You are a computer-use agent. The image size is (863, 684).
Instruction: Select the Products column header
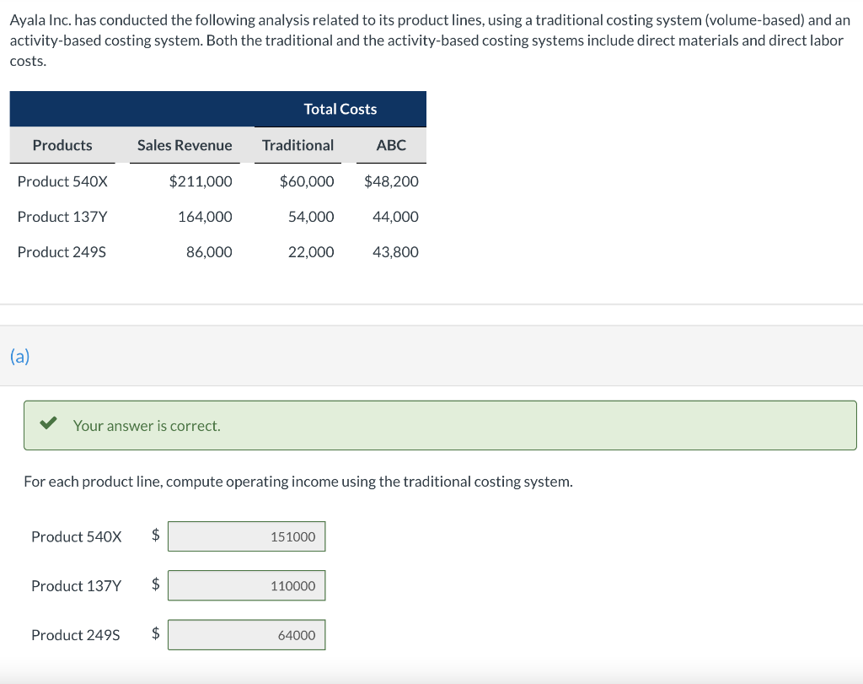point(62,145)
